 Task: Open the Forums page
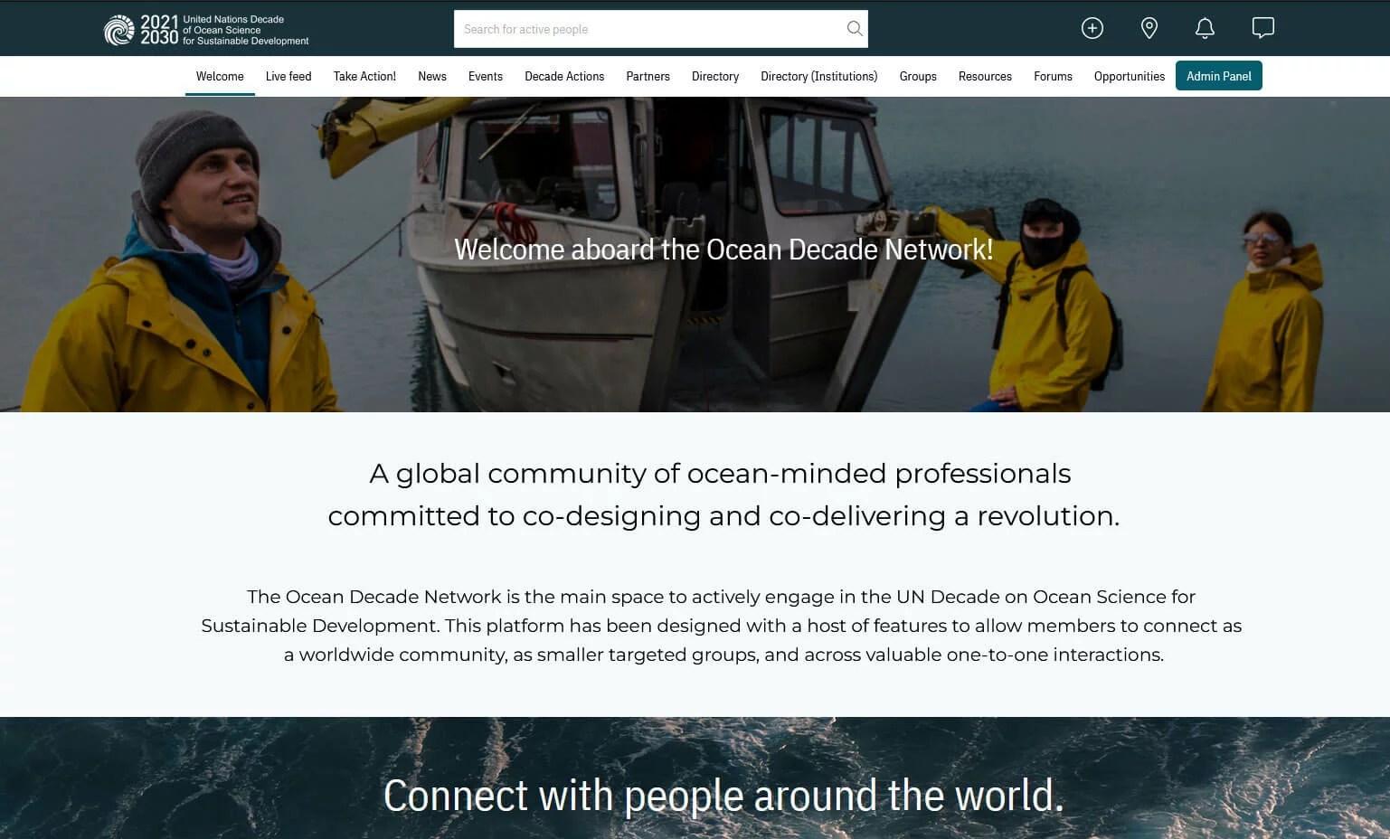click(x=1053, y=76)
